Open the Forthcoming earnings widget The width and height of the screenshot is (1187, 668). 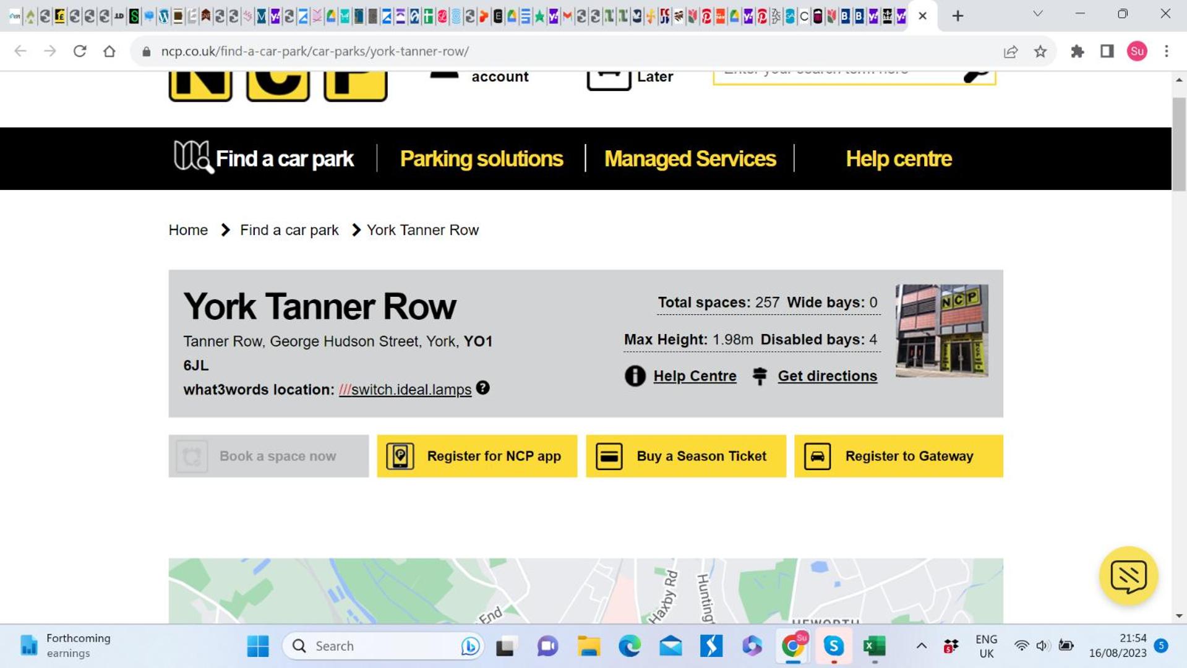click(x=66, y=646)
